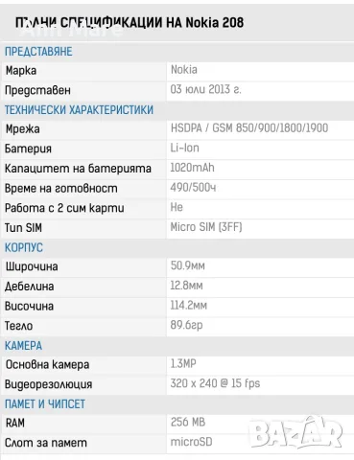The width and height of the screenshot is (354, 460).
Task: Click Капацитет на батерията label
Action: [x=78, y=169]
